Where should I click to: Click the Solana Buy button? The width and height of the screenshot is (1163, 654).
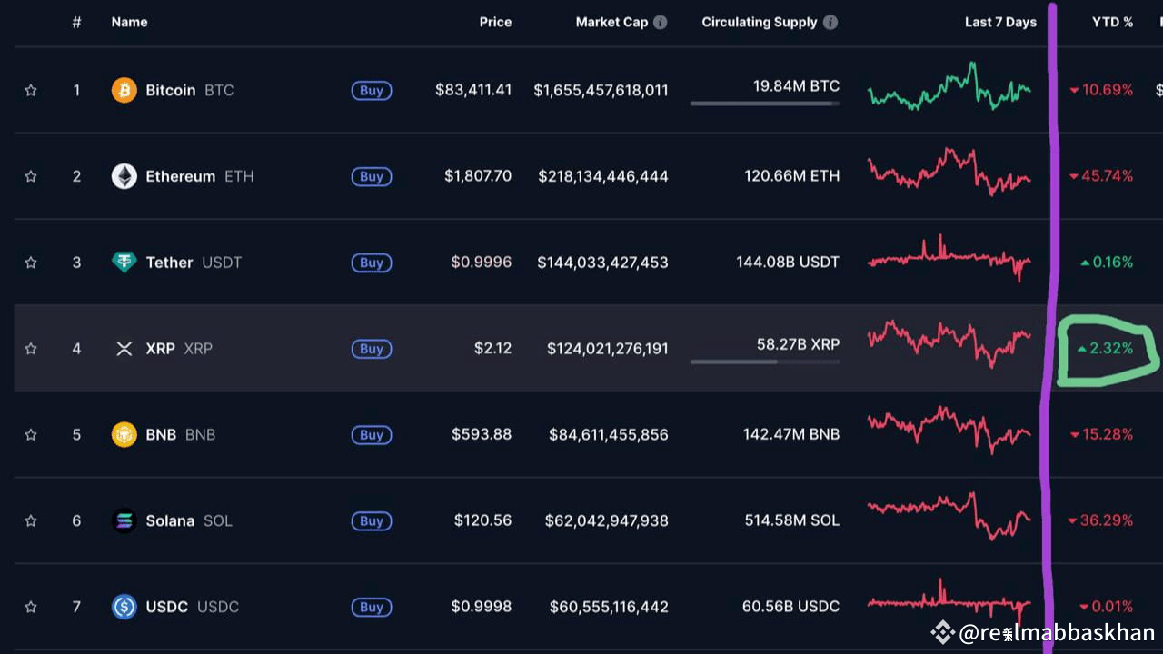371,520
